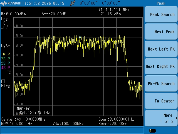Click the Att:20.00dB attenuation value
This screenshot has width=178, height=134.
click(54, 14)
